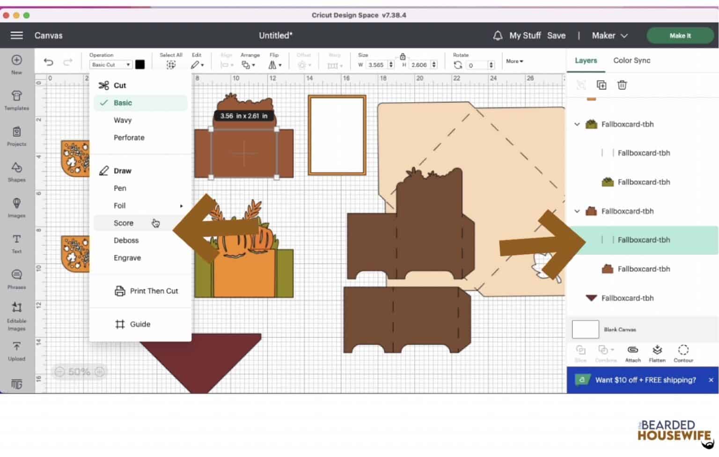Click the Duplicate layer icon
The height and width of the screenshot is (457, 719).
coord(601,85)
